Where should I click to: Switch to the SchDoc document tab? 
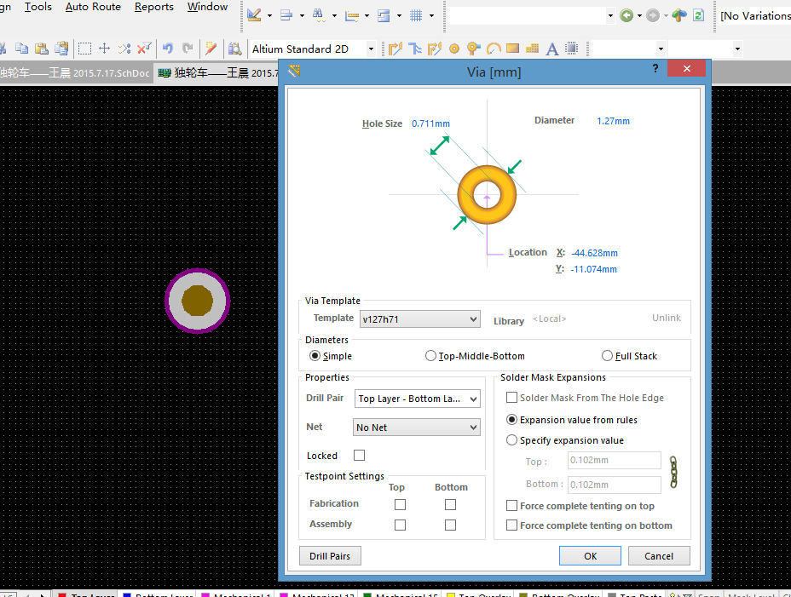[x=75, y=73]
